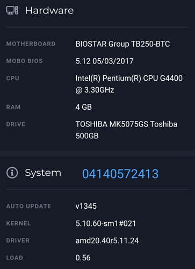The image size is (195, 269).
Task: Click the LOAD label
Action: pos(15,258)
